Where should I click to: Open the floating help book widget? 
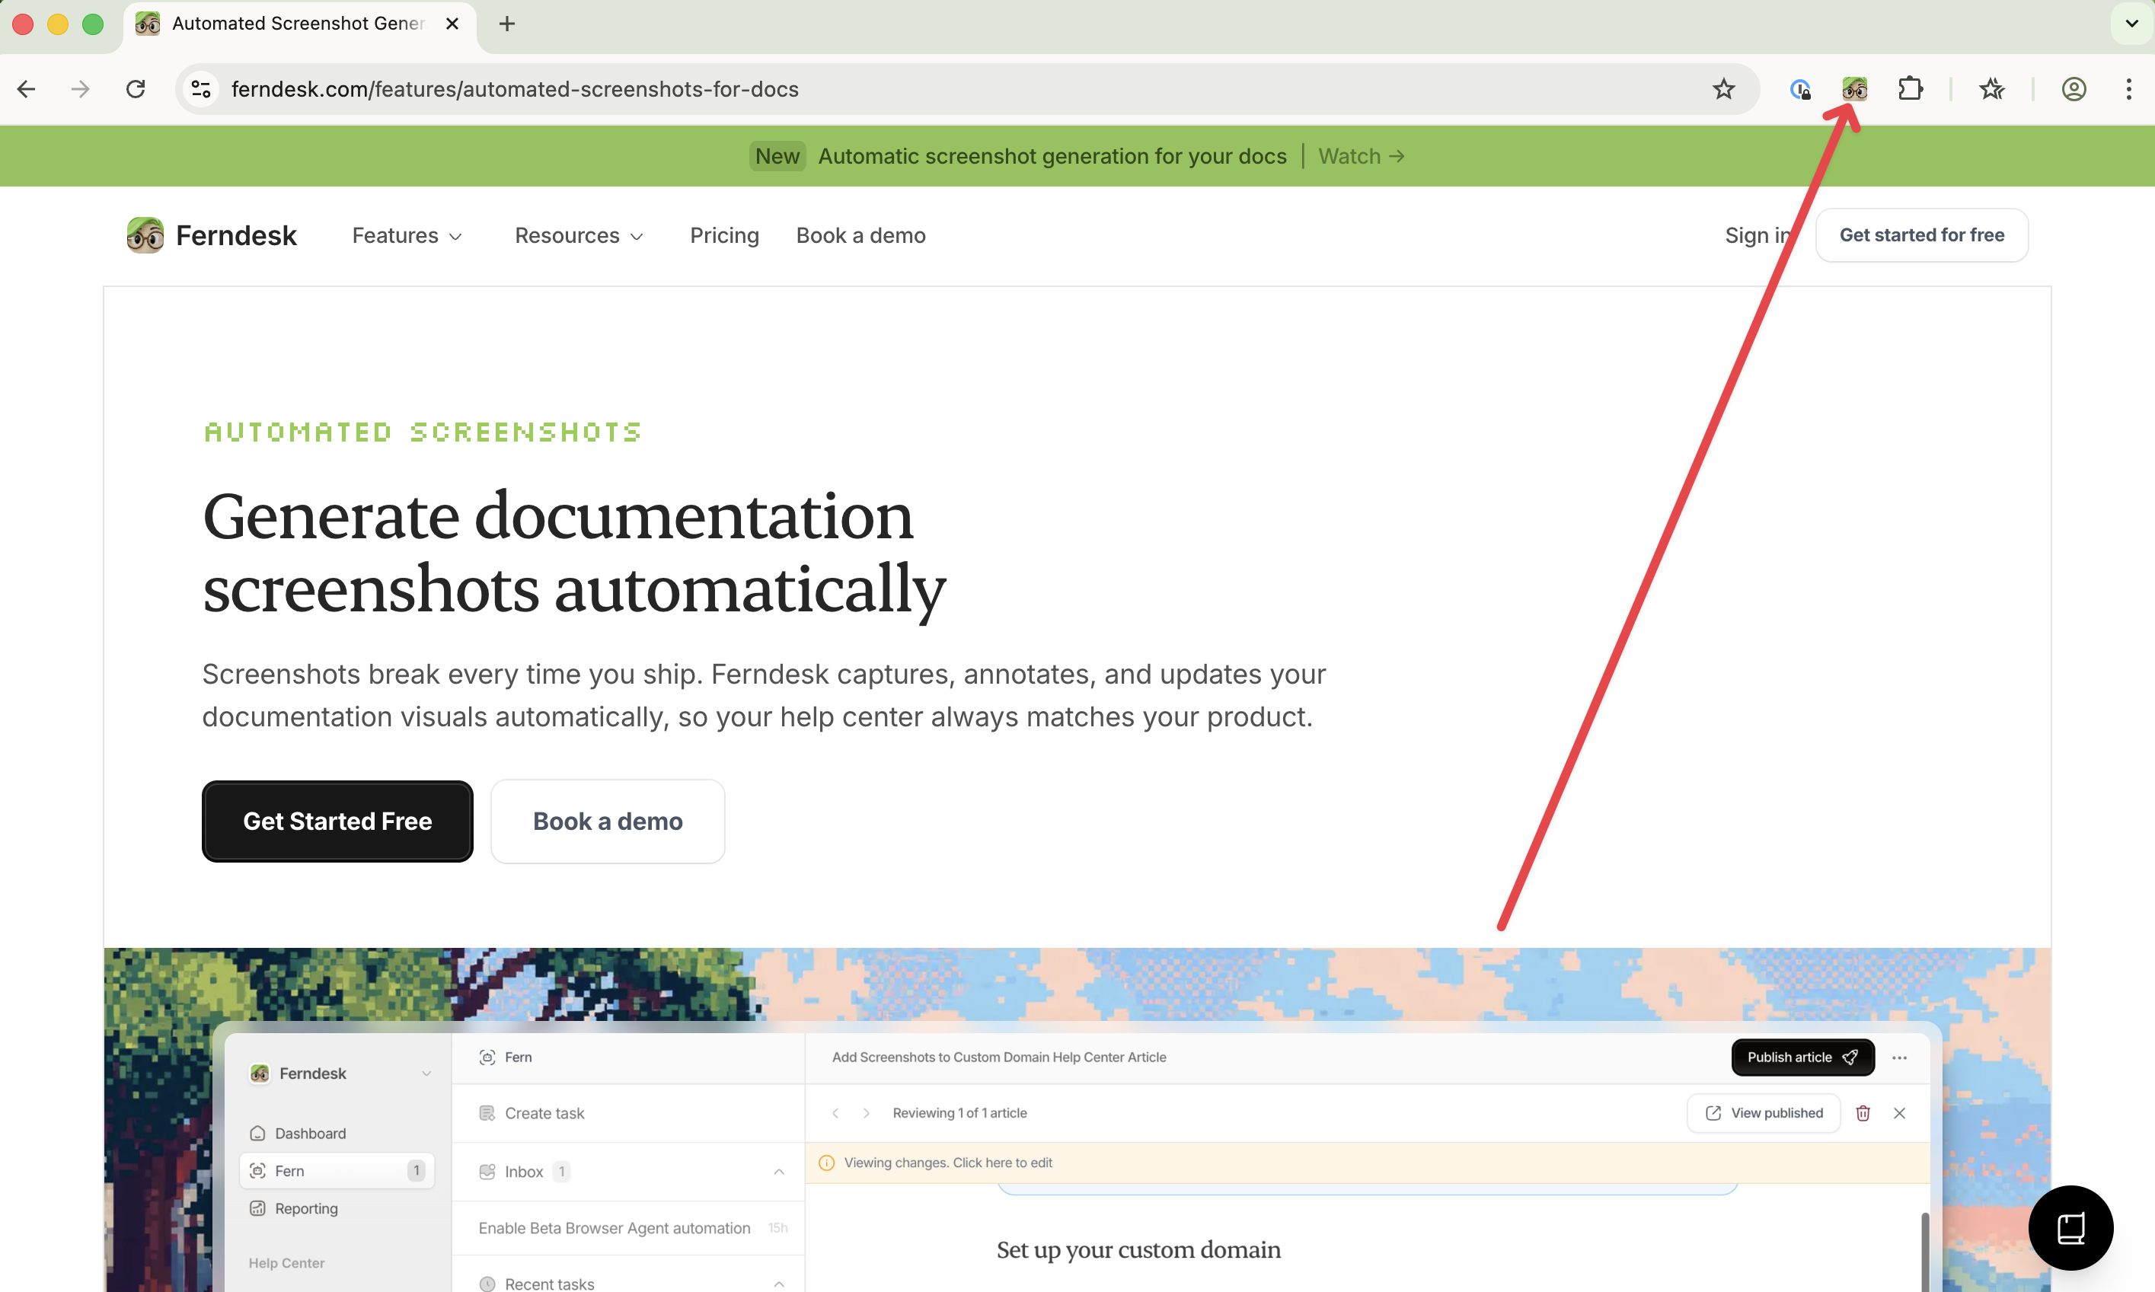coord(2070,1227)
